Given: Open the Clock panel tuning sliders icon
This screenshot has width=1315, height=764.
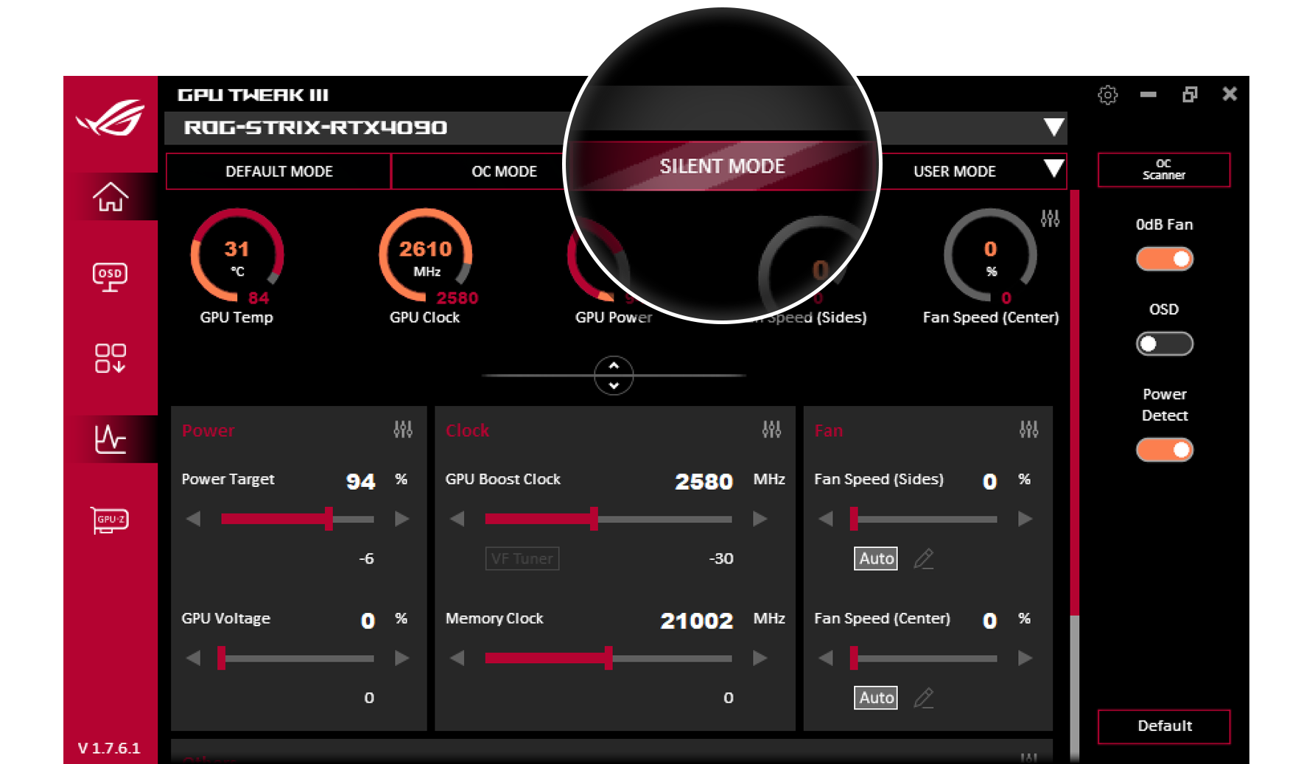Looking at the screenshot, I should [771, 429].
